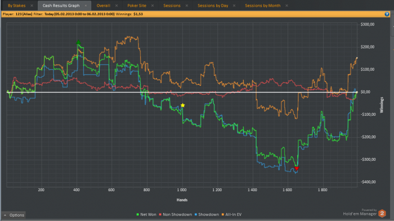Click the $200,00 axis value
Image resolution: width=394 pixels, height=221 pixels.
368,47
